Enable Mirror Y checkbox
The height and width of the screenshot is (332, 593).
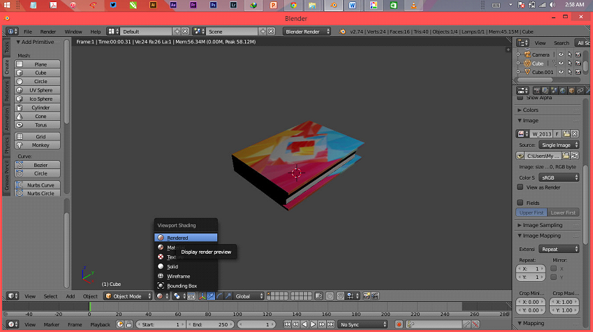(x=554, y=277)
